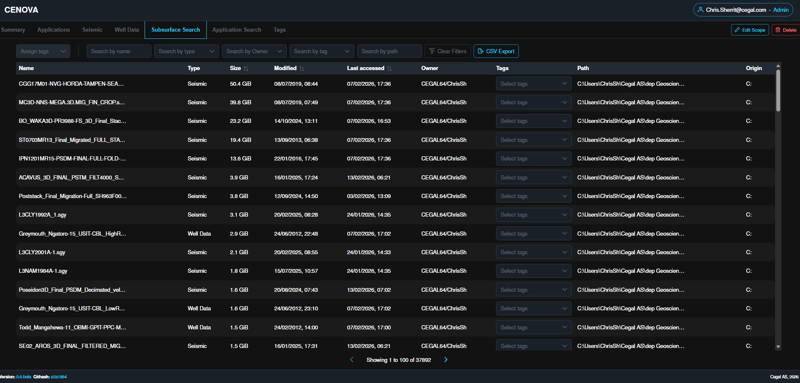Sort by Size column arrows
800x383 pixels.
point(246,68)
